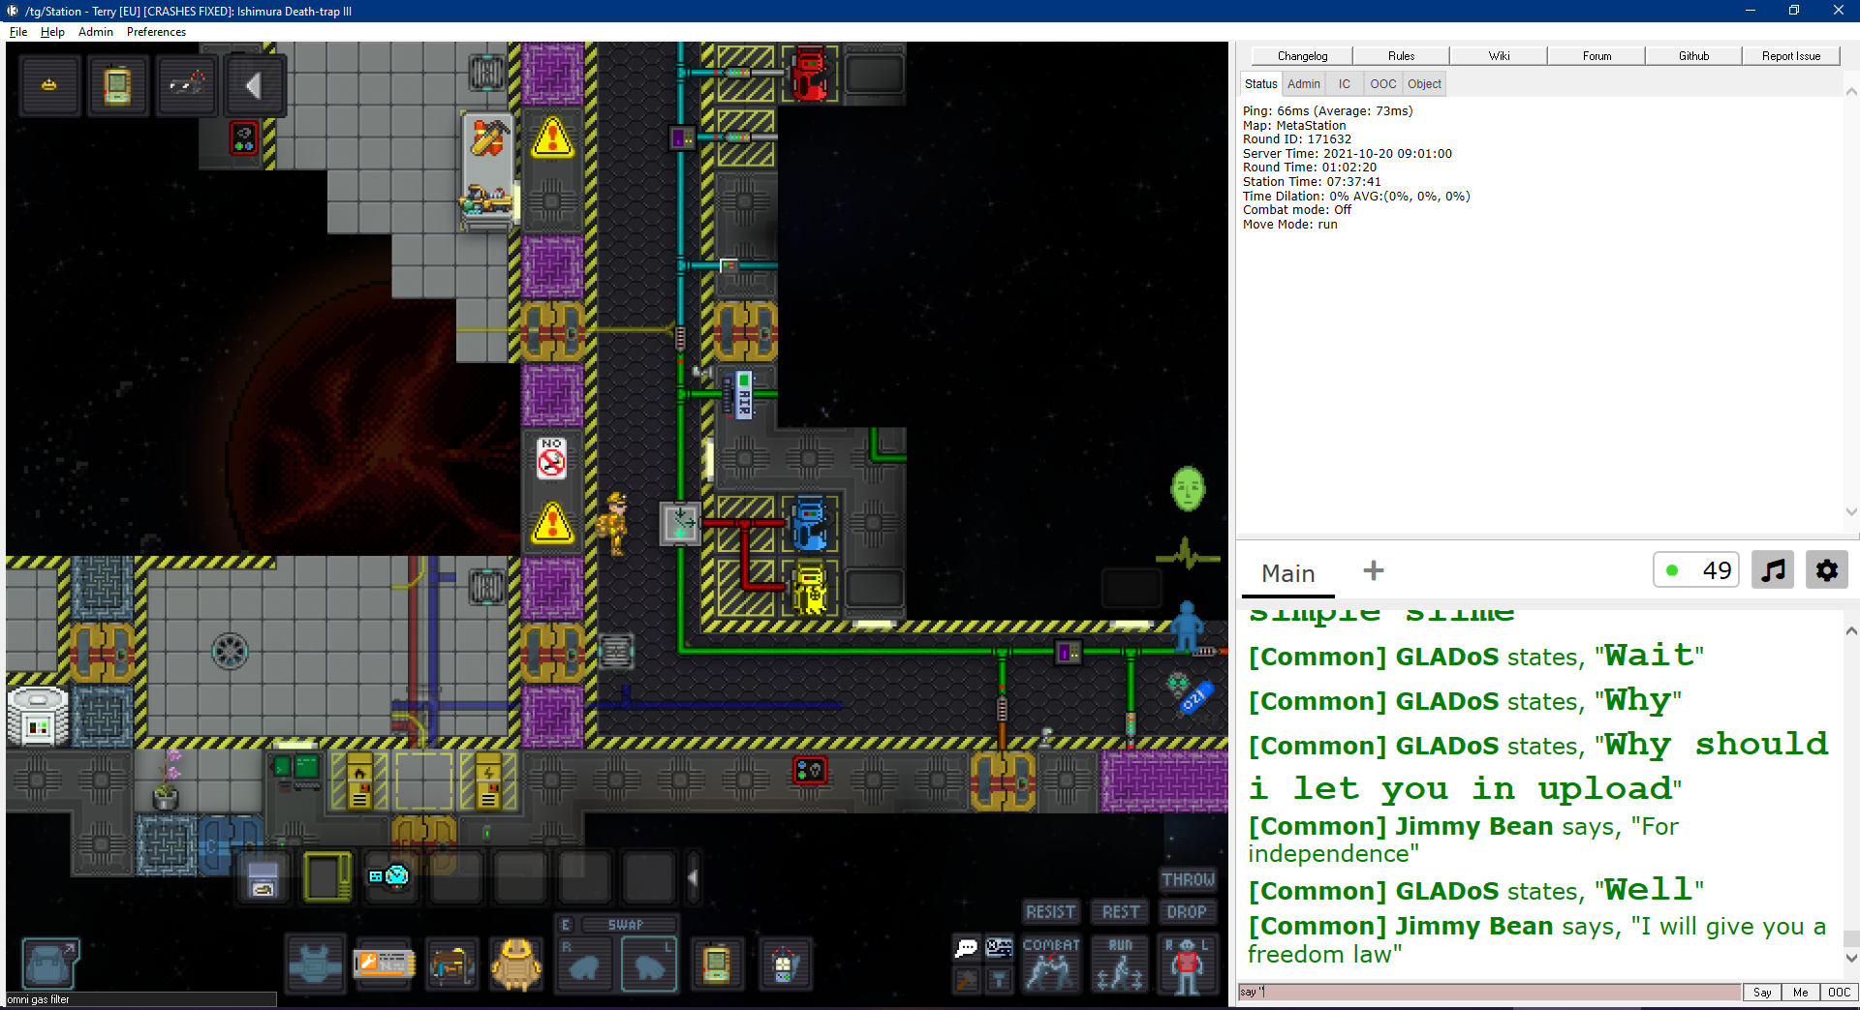Open the chat music player
1860x1010 pixels.
point(1773,569)
